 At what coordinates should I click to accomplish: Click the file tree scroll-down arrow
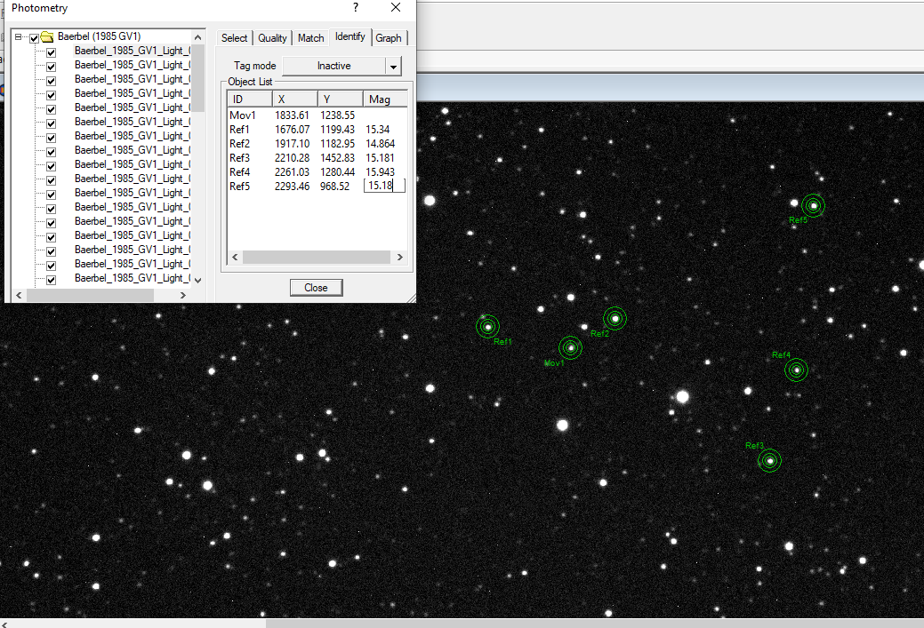(x=198, y=281)
